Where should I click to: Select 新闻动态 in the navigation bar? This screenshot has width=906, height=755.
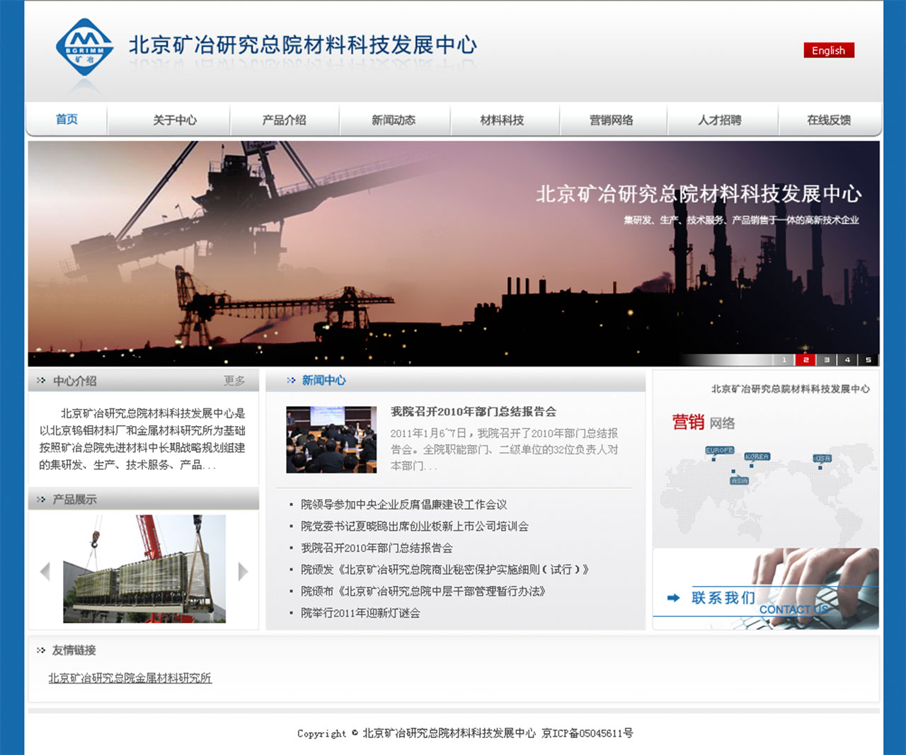pos(394,120)
